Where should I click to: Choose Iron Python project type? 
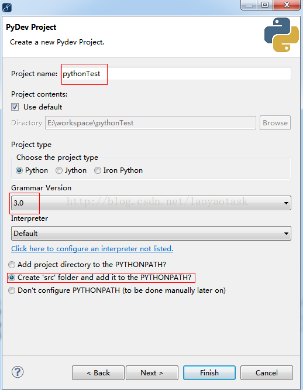click(x=98, y=170)
